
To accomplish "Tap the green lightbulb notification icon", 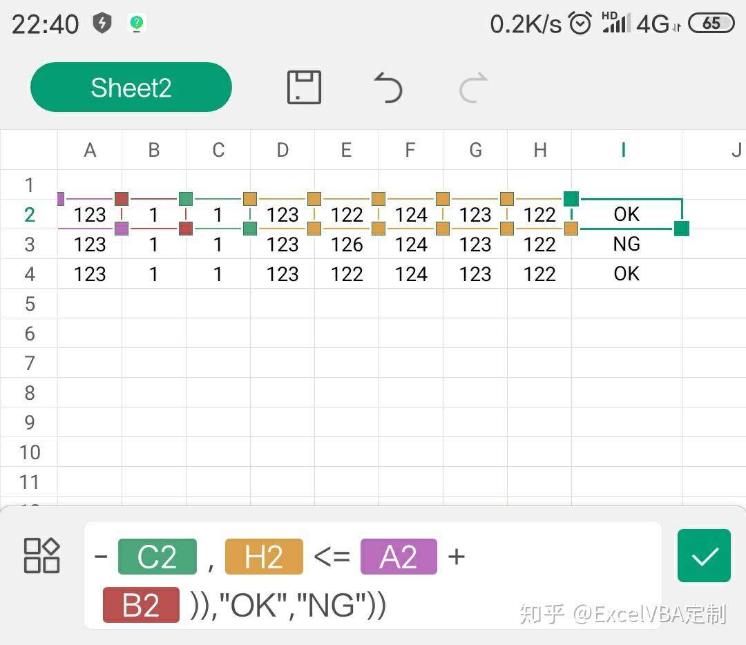I will pos(137,23).
